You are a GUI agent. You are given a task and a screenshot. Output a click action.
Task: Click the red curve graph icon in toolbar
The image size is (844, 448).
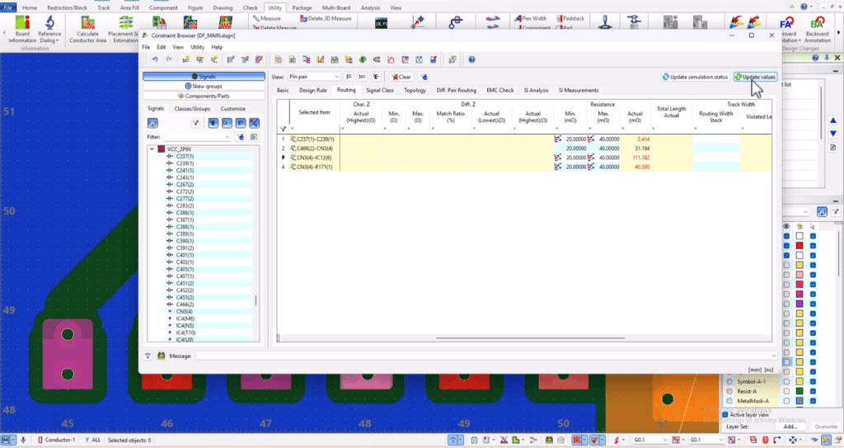[391, 60]
